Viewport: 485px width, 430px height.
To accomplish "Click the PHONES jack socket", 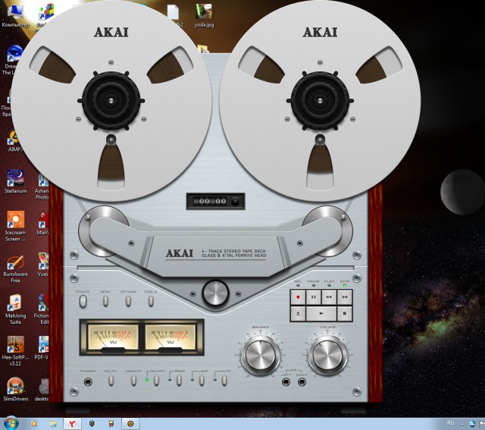I will pos(88,382).
